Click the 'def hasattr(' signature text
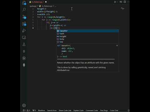The height and width of the screenshot is (112, 150). [64, 45]
